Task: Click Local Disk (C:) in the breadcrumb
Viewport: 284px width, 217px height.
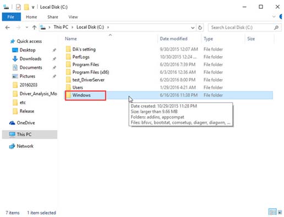Action: [x=90, y=27]
